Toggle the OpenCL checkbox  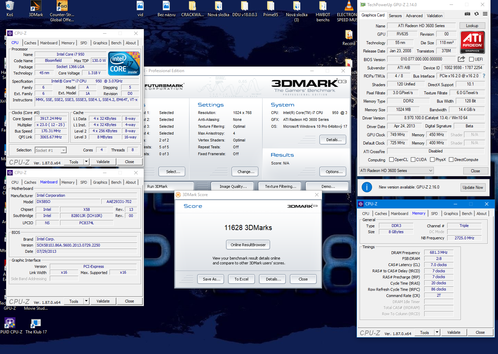[391, 160]
